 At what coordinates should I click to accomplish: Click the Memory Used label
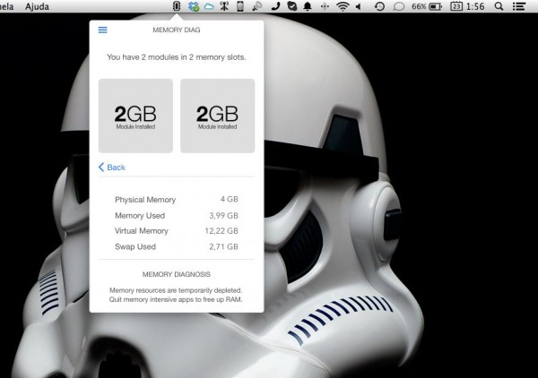140,216
